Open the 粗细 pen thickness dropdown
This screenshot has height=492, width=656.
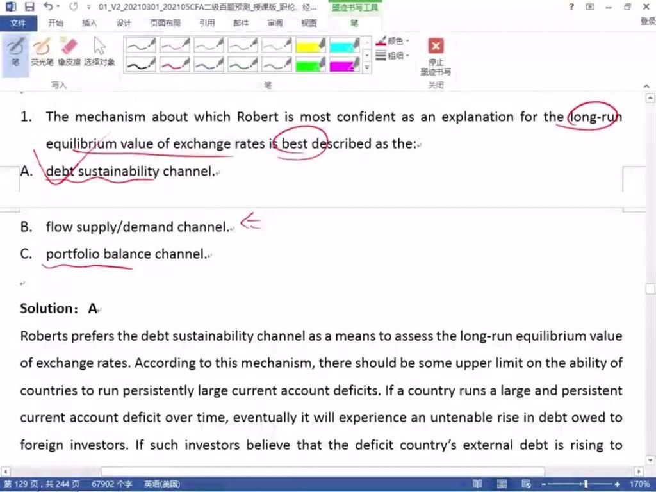[393, 55]
